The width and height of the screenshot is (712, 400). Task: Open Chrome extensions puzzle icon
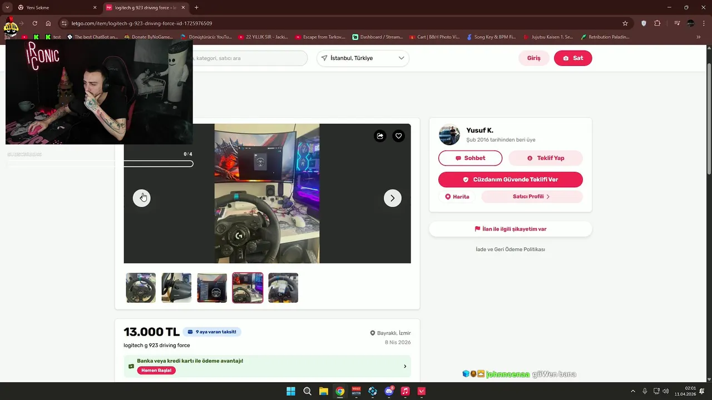click(x=657, y=23)
